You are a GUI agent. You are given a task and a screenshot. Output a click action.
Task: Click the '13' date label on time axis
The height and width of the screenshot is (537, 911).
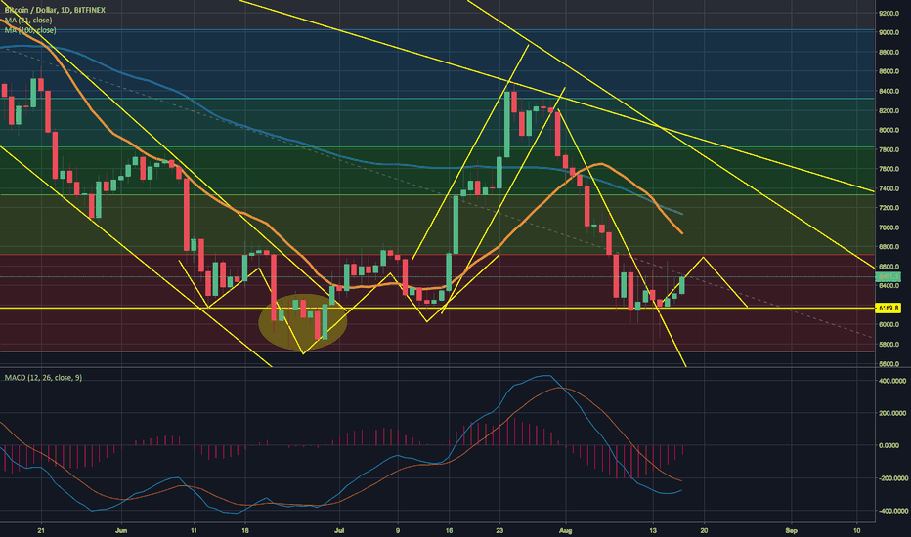click(x=653, y=530)
